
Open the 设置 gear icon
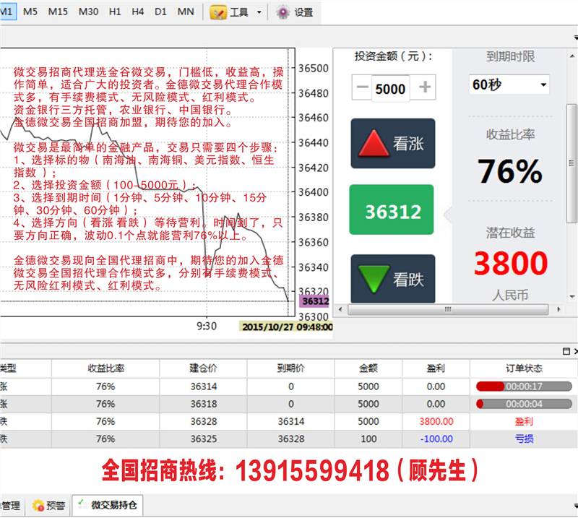pyautogui.click(x=283, y=12)
